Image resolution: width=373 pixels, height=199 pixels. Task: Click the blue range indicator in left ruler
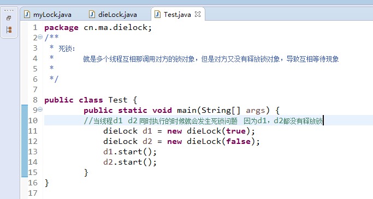pyautogui.click(x=25, y=141)
